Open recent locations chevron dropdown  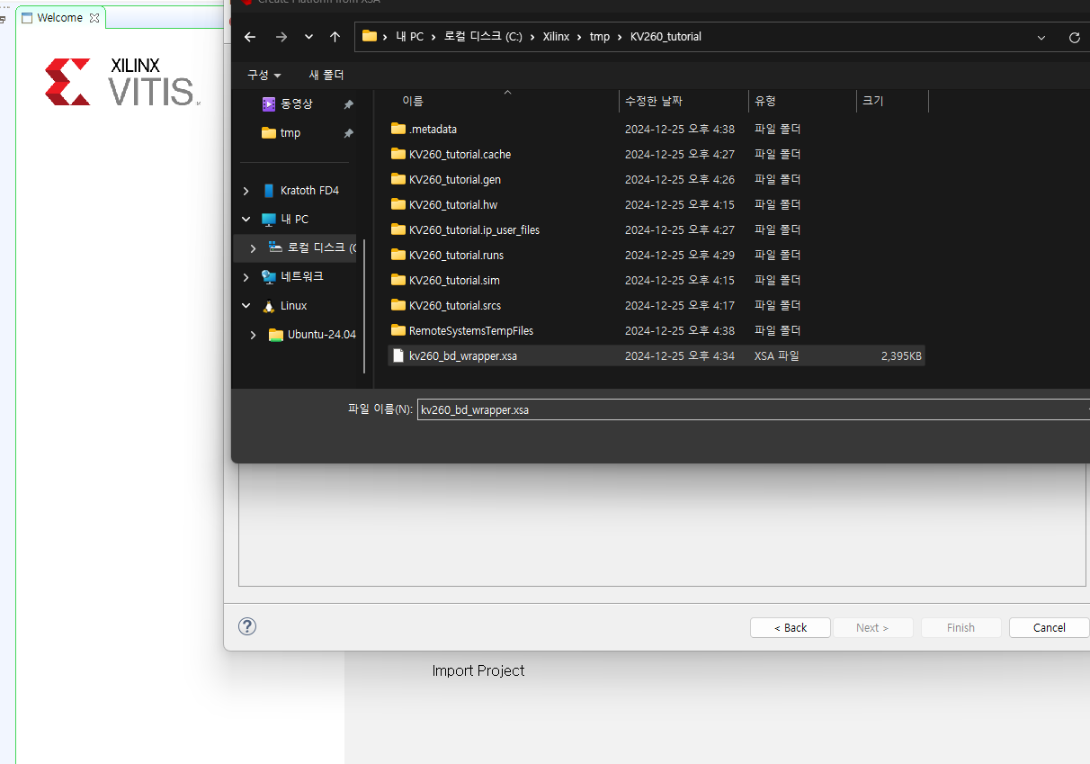coord(308,37)
